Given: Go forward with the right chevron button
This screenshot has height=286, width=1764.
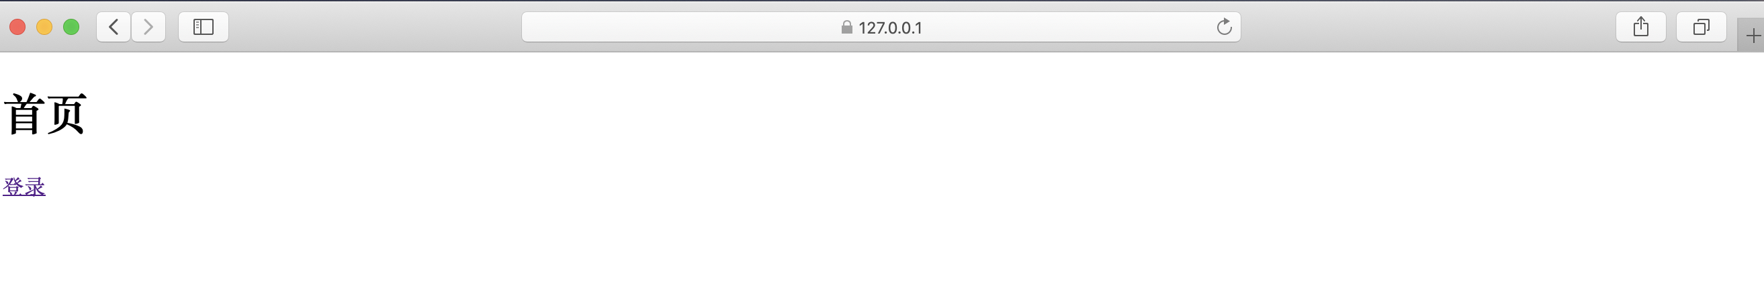Looking at the screenshot, I should [148, 28].
